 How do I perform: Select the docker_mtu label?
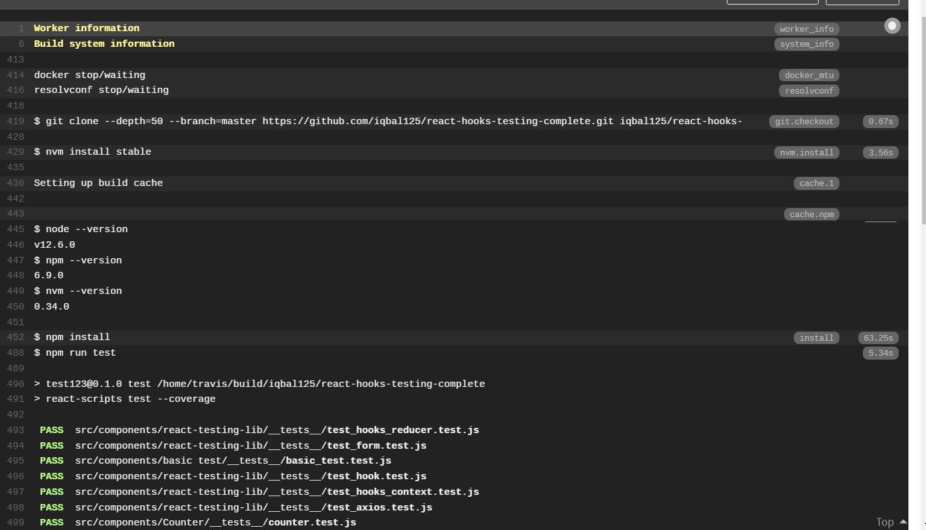click(x=809, y=75)
